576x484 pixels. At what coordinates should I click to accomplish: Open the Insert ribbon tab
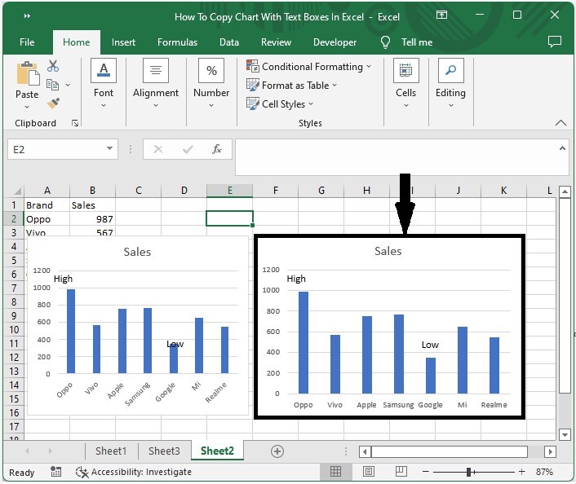123,42
